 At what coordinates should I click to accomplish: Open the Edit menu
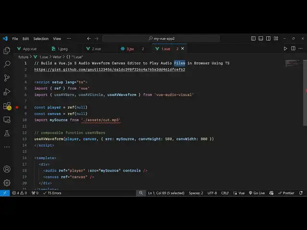[25, 39]
